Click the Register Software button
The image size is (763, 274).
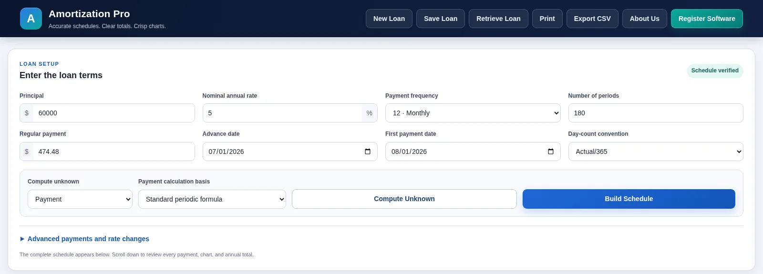point(707,19)
